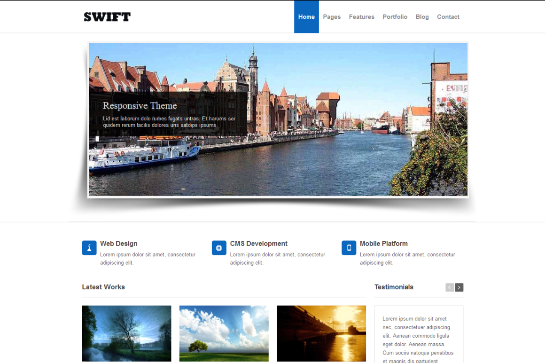Open the CMS Development heading
The image size is (545, 363).
(258, 244)
